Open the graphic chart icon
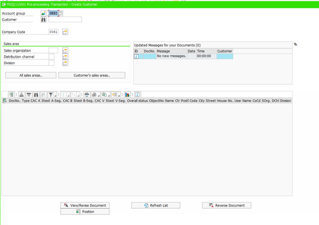 click(x=127, y=95)
